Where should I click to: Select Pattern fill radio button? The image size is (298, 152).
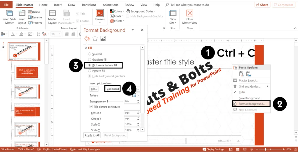pos(90,71)
